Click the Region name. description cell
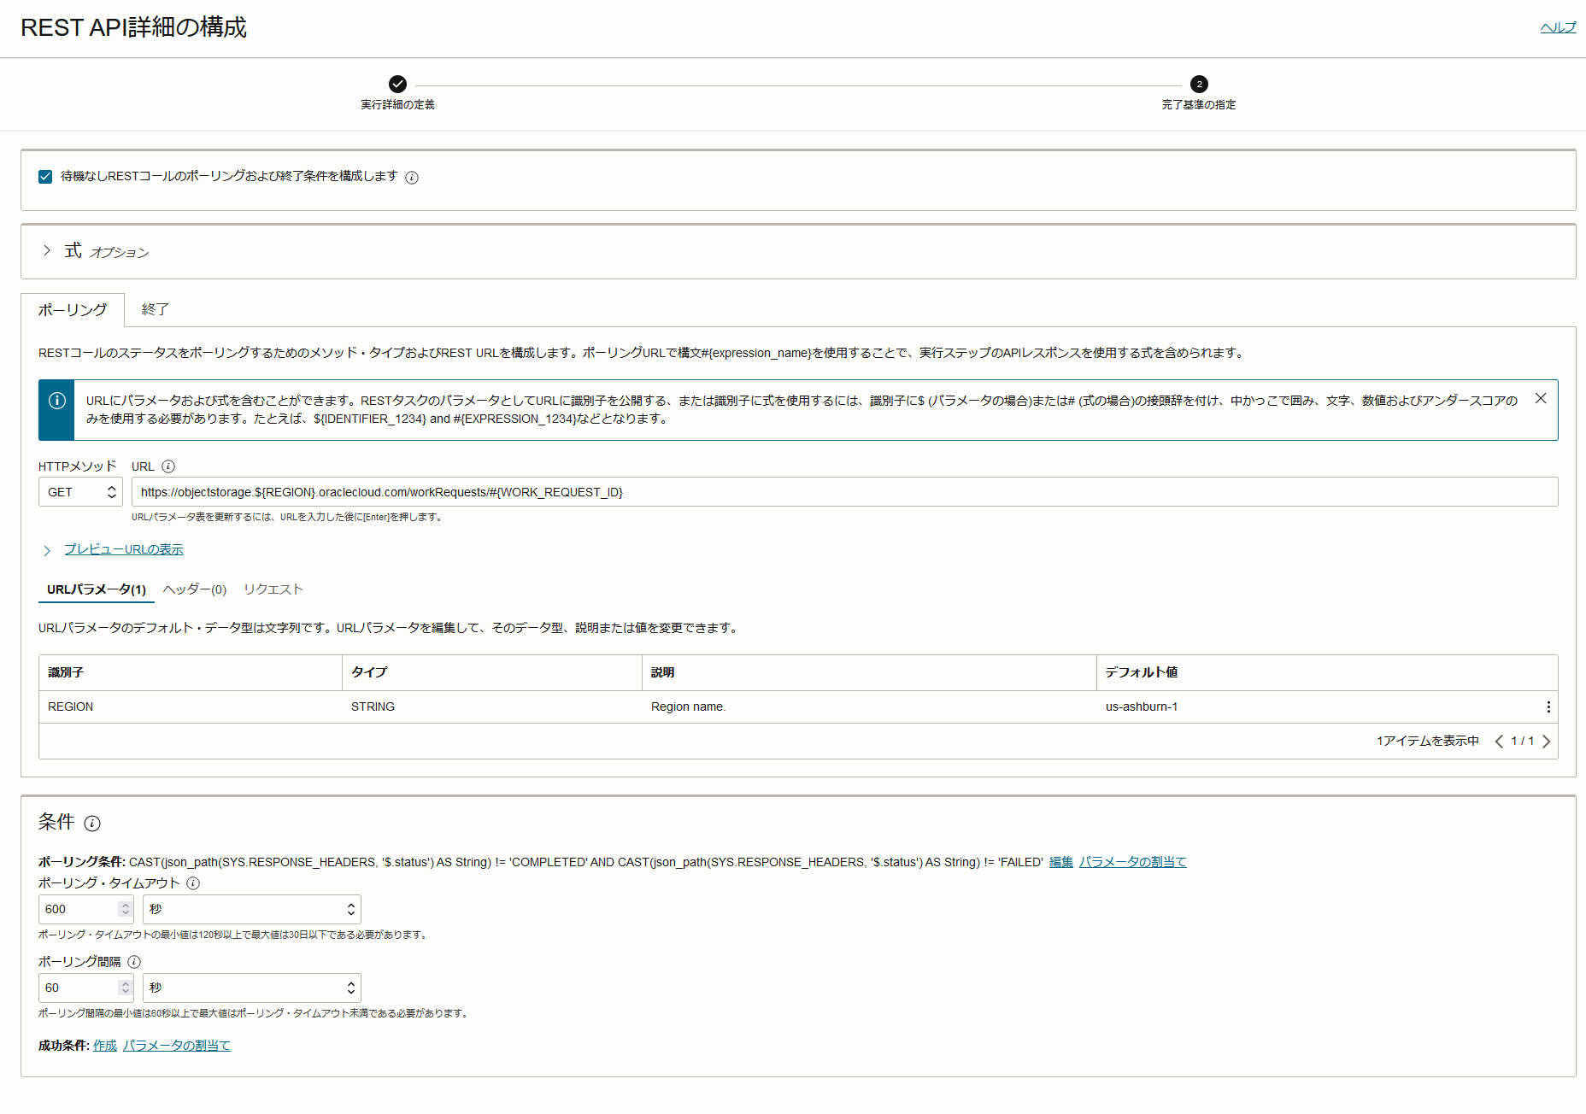Screen dimensions: 1586x1114 click(869, 707)
